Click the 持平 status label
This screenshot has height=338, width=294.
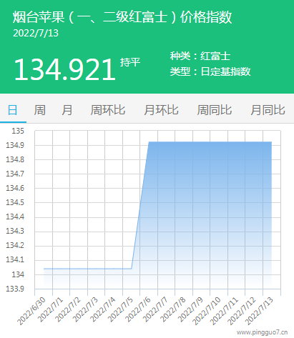[130, 62]
